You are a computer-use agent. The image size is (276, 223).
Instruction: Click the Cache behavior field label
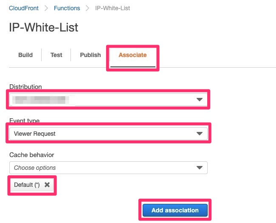[x=32, y=155]
